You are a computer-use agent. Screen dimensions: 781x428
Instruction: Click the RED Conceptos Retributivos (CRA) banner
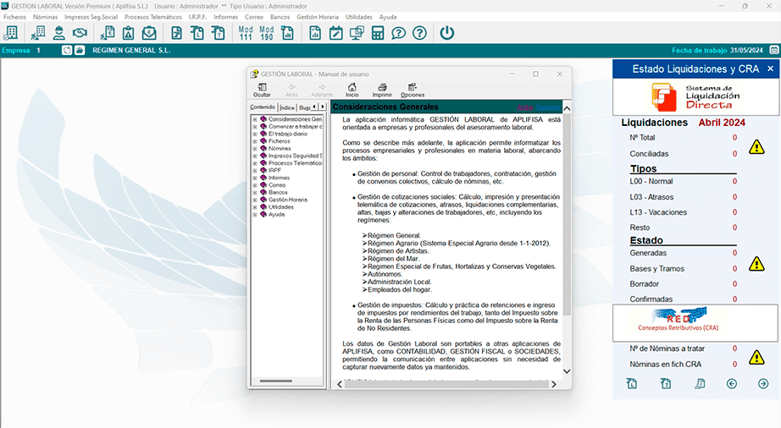(x=695, y=322)
